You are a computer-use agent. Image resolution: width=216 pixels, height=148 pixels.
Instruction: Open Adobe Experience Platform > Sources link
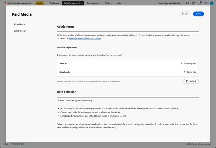(x=85, y=38)
